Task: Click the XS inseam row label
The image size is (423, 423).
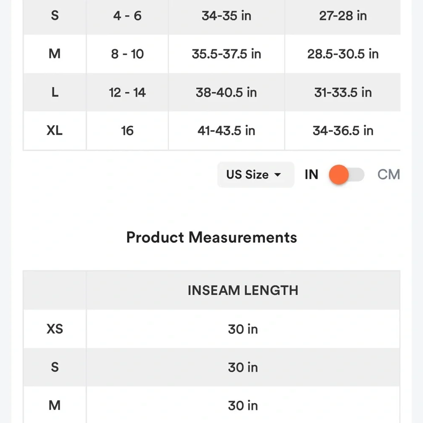Action: pyautogui.click(x=55, y=329)
